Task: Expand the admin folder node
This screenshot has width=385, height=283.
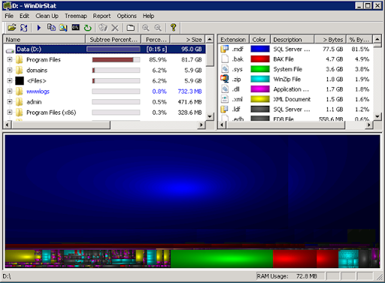Action: pos(10,102)
